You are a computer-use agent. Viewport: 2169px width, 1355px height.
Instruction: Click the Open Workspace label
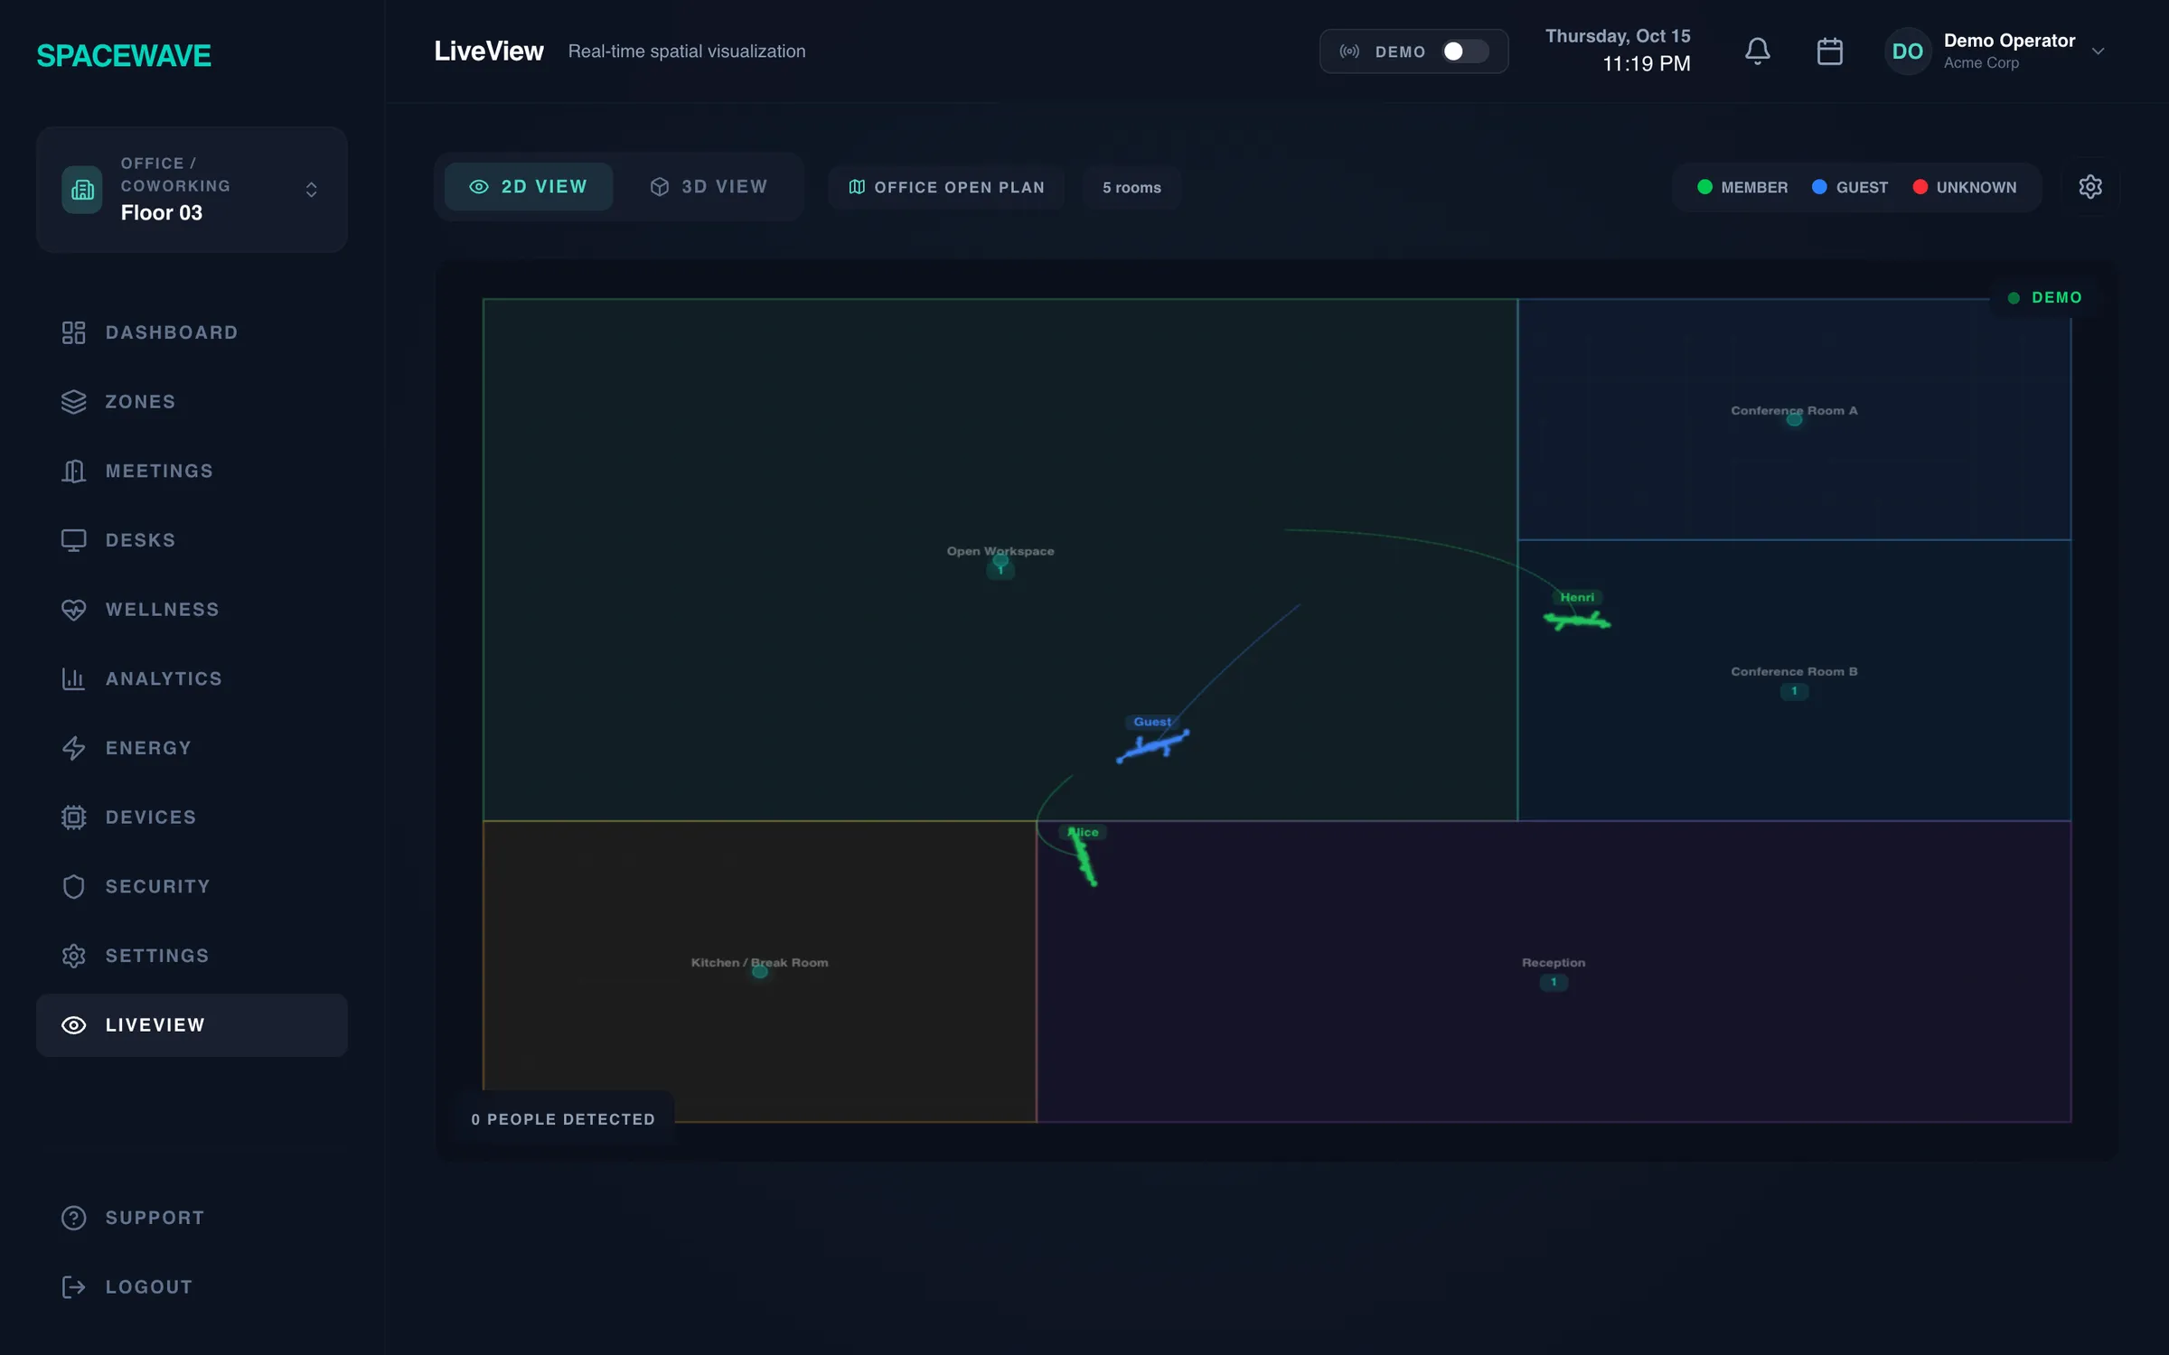(1000, 551)
